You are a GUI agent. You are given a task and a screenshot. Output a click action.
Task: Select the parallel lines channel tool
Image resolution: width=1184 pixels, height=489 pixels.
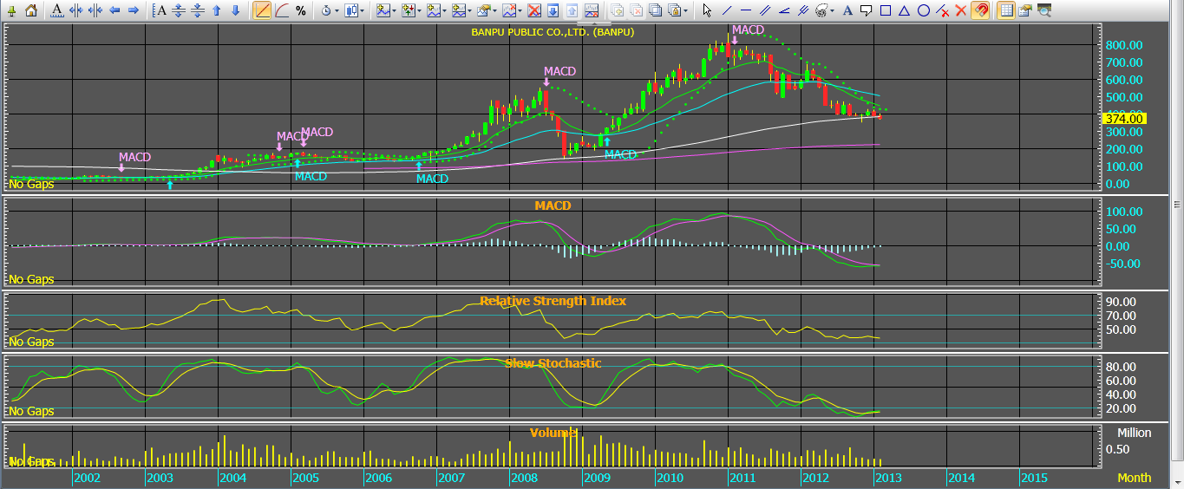coord(765,10)
